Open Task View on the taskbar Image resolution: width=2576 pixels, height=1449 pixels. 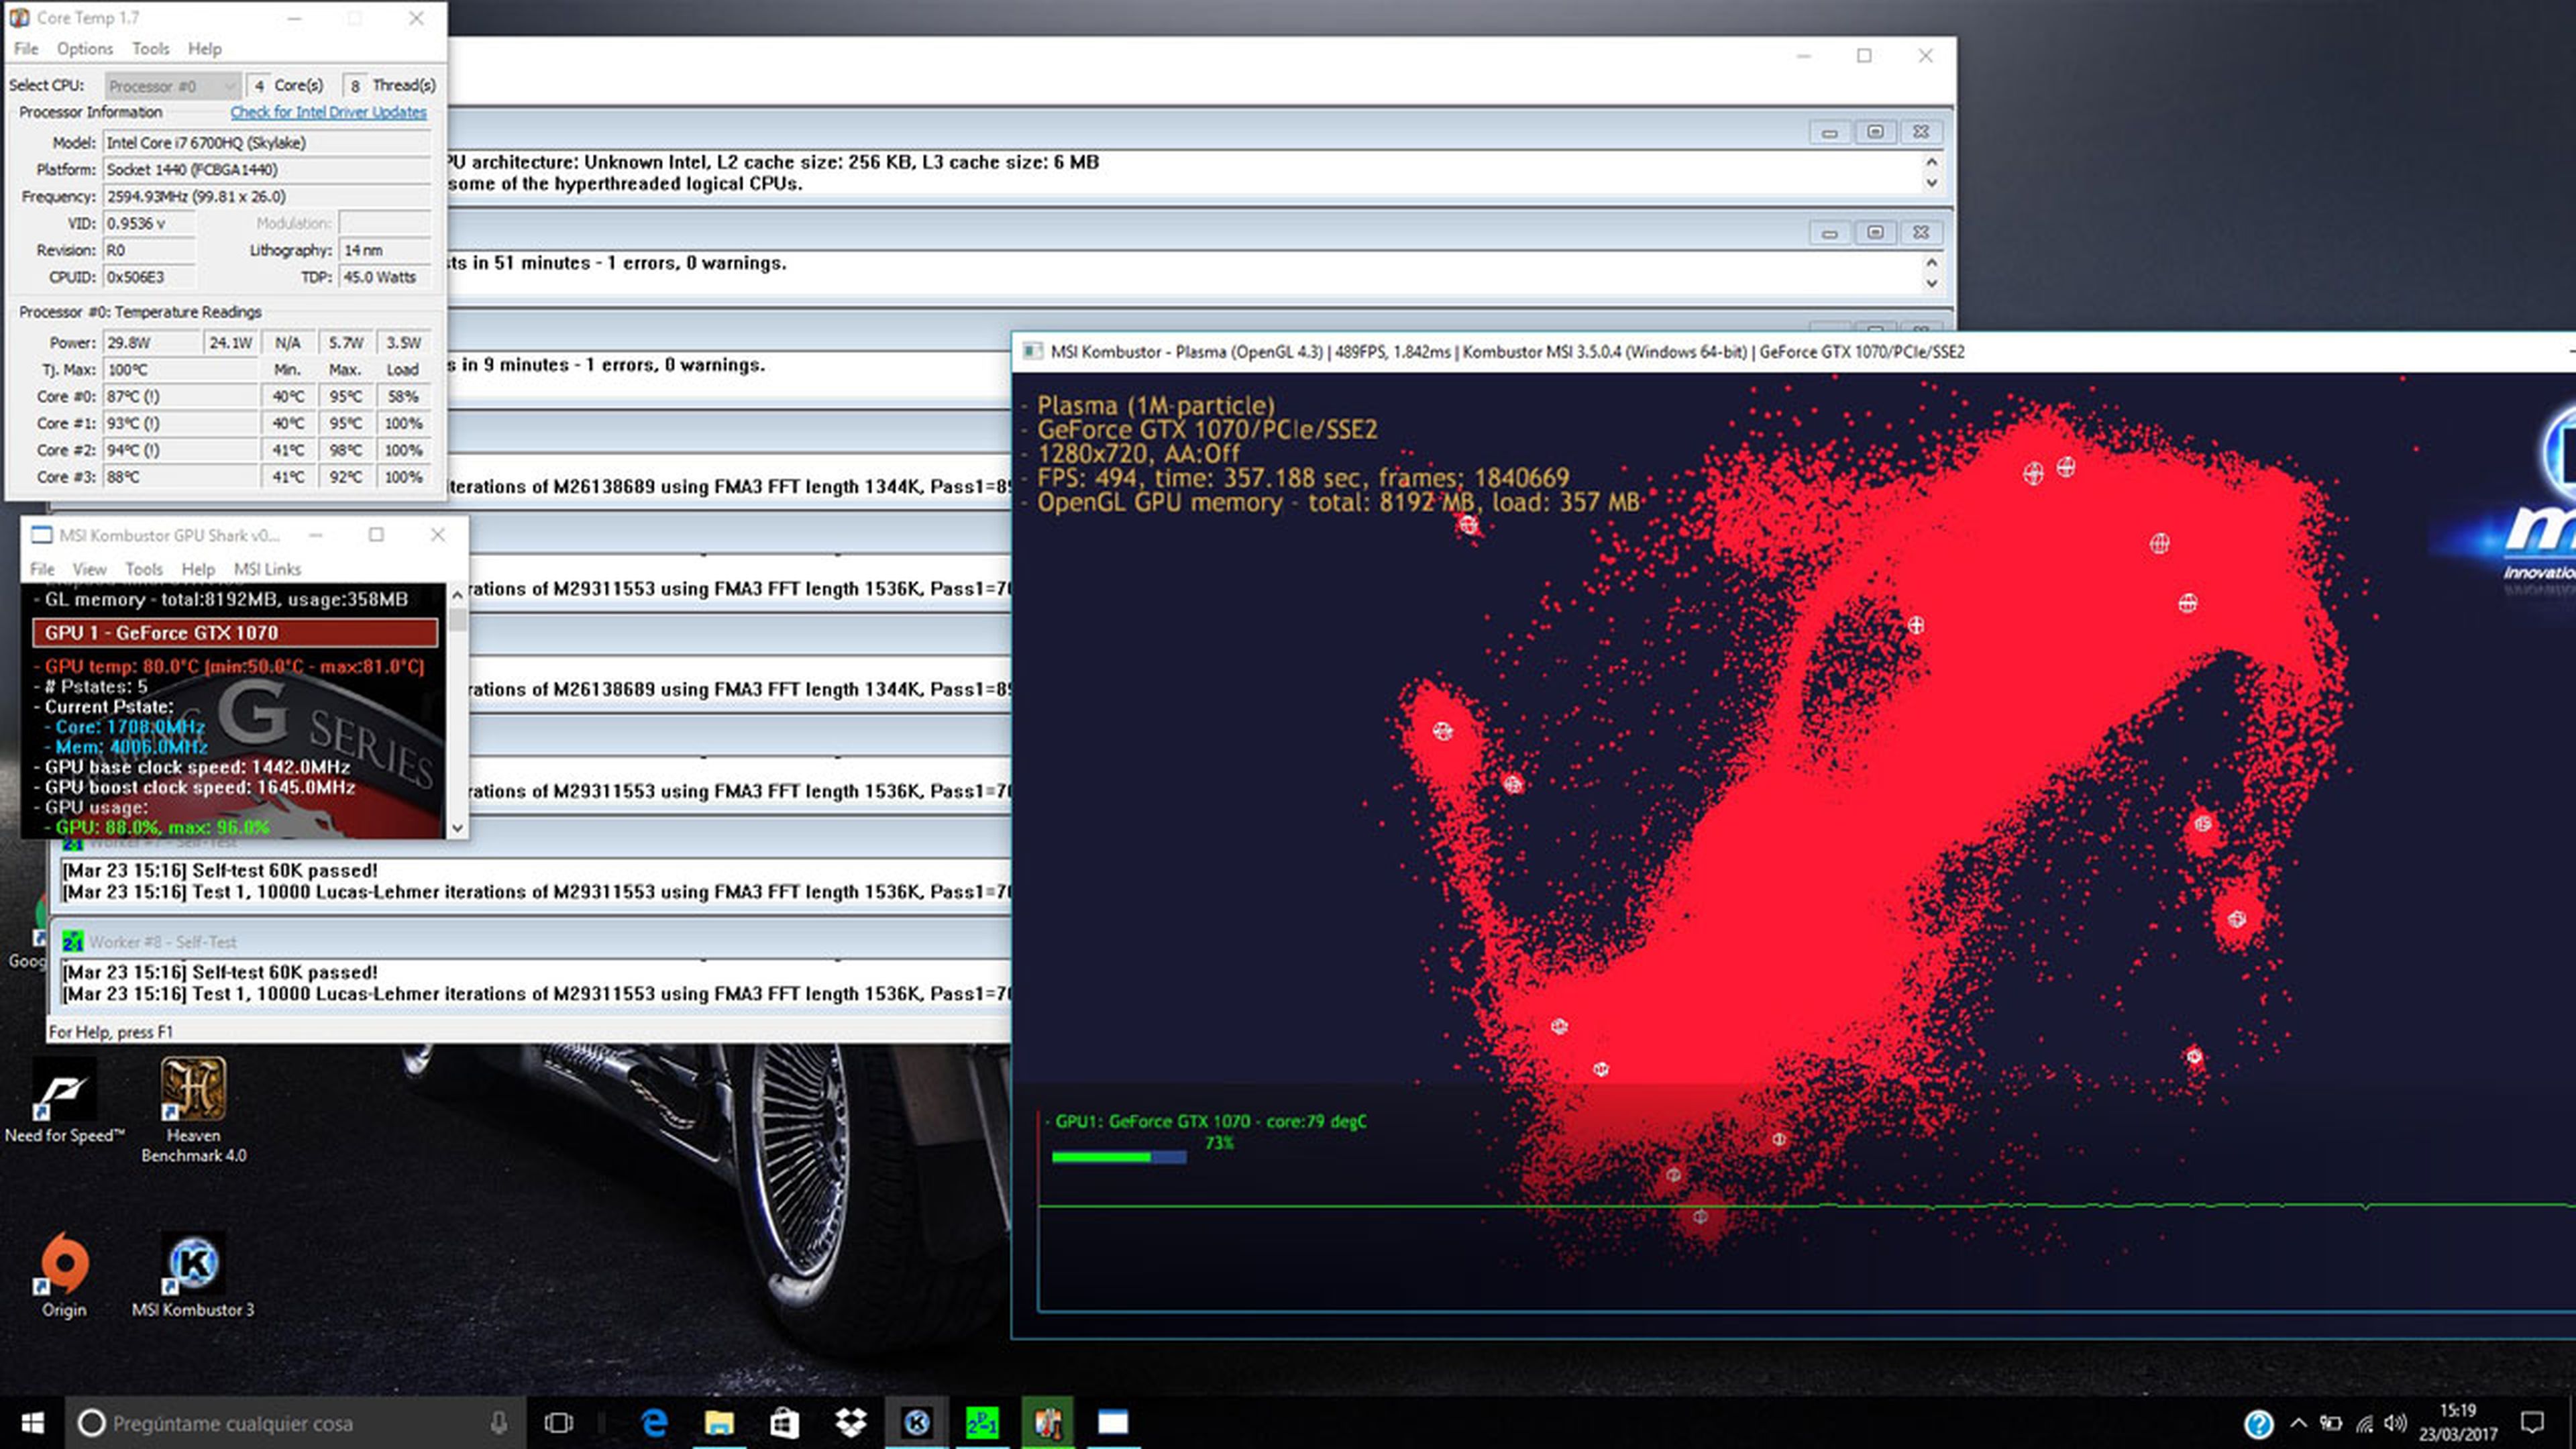tap(558, 1422)
